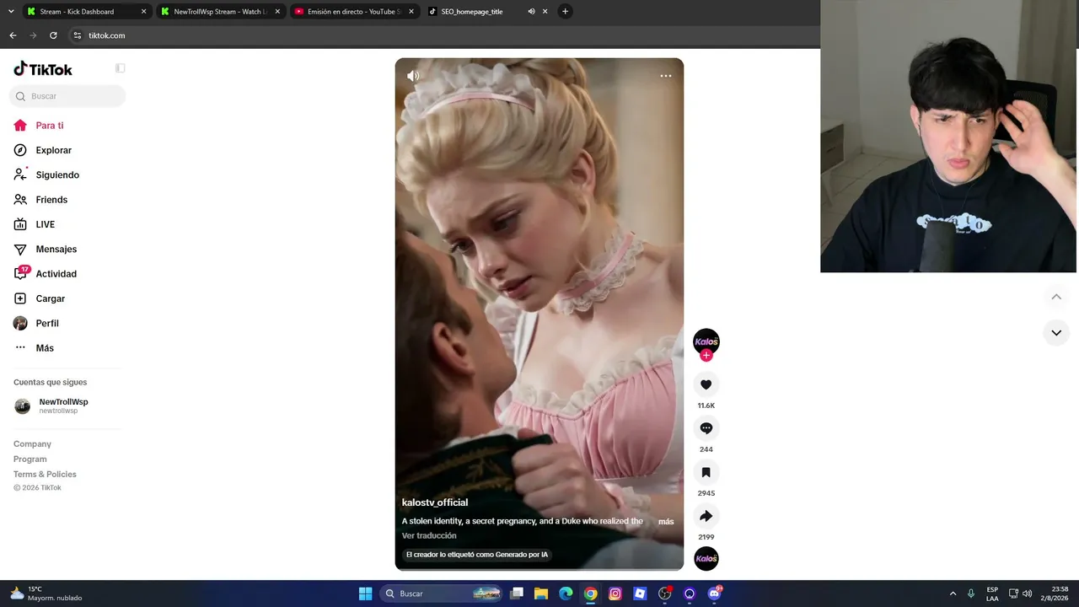View site information for tiktok.com

[77, 35]
